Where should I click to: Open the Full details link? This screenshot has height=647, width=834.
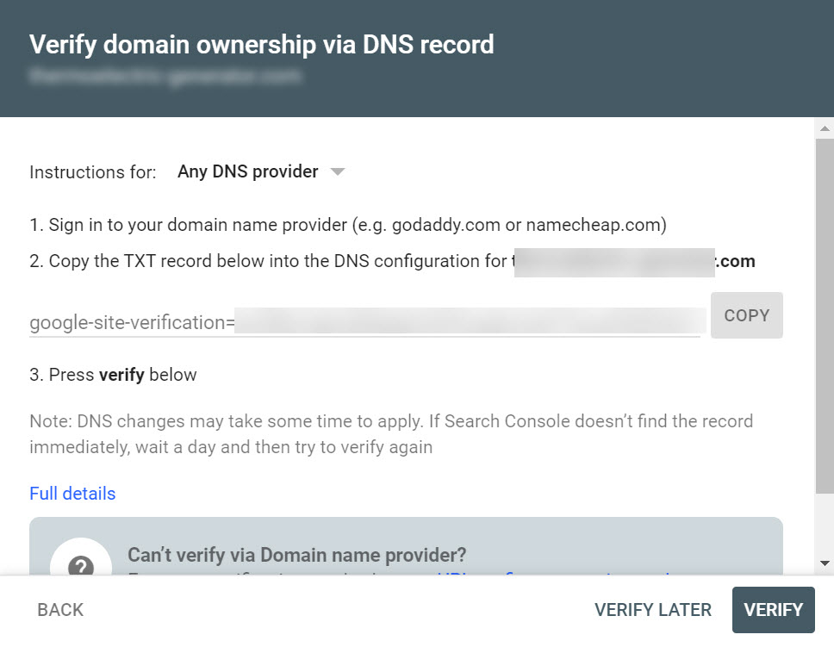point(72,494)
